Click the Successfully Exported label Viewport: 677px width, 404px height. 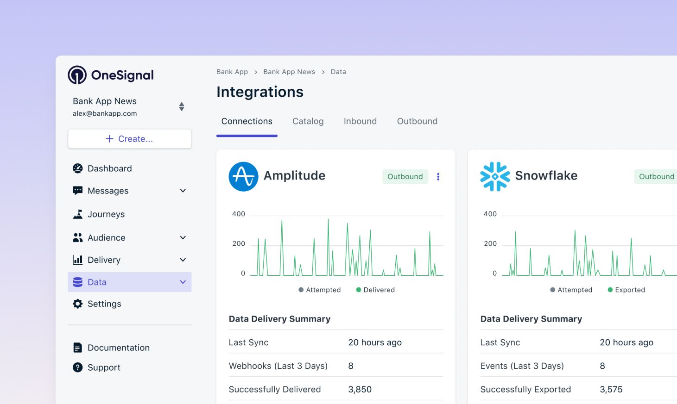pos(525,389)
